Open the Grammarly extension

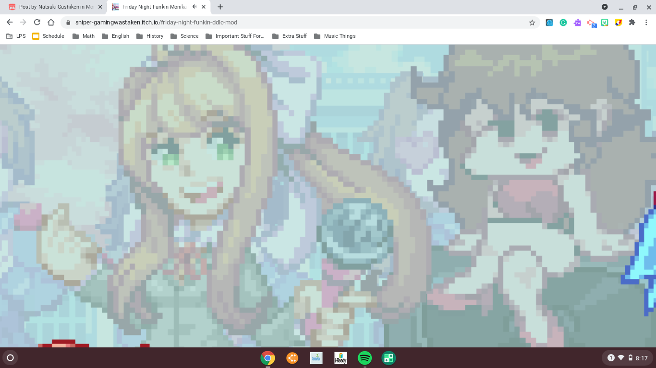563,23
